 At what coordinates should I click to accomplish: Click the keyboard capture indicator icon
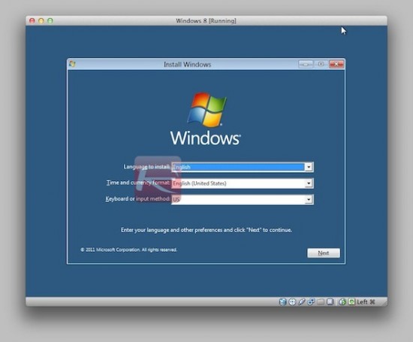(352, 301)
